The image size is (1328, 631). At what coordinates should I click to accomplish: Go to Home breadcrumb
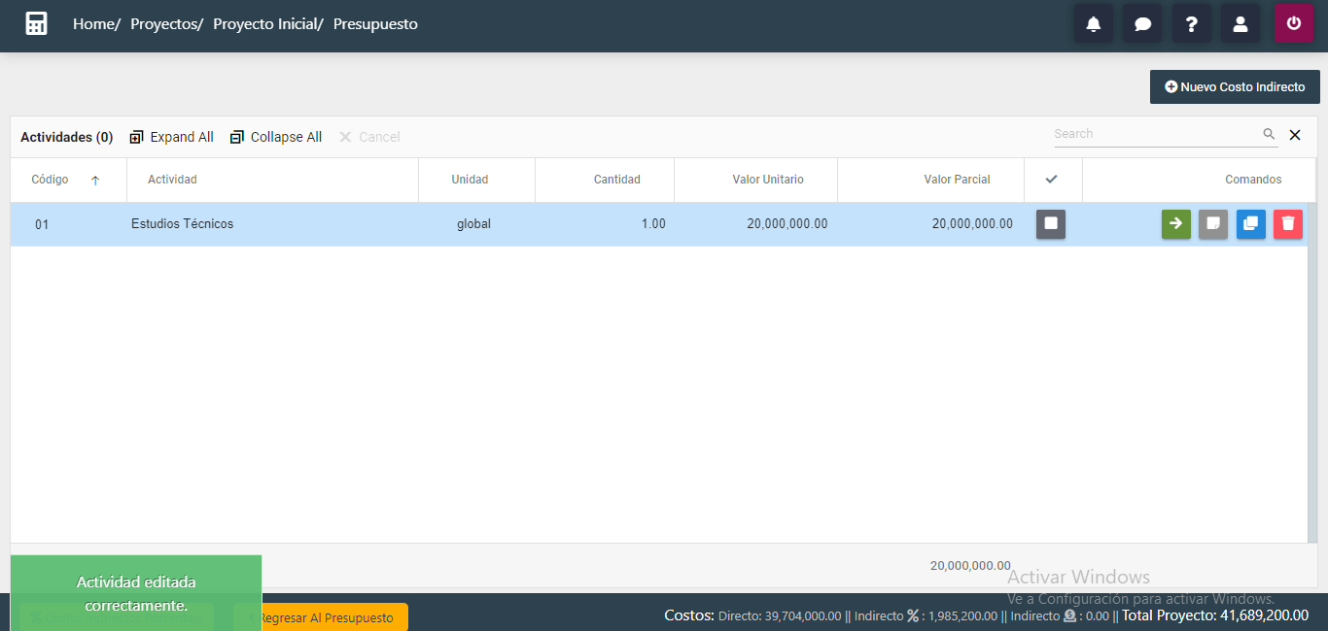pos(96,24)
